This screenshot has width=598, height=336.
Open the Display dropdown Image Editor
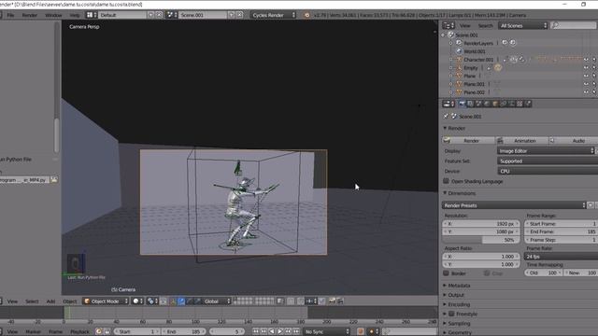pos(546,151)
